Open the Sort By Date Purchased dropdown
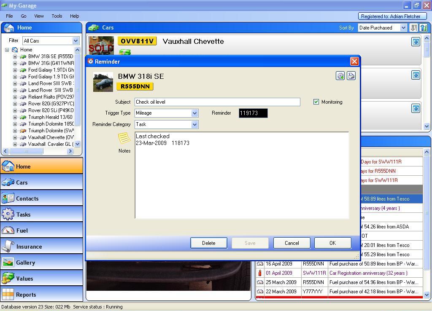Image resolution: width=432 pixels, height=311 pixels. (403, 28)
